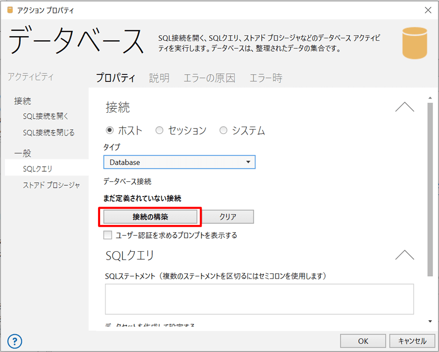Select the ホスト radio button

tap(110, 130)
